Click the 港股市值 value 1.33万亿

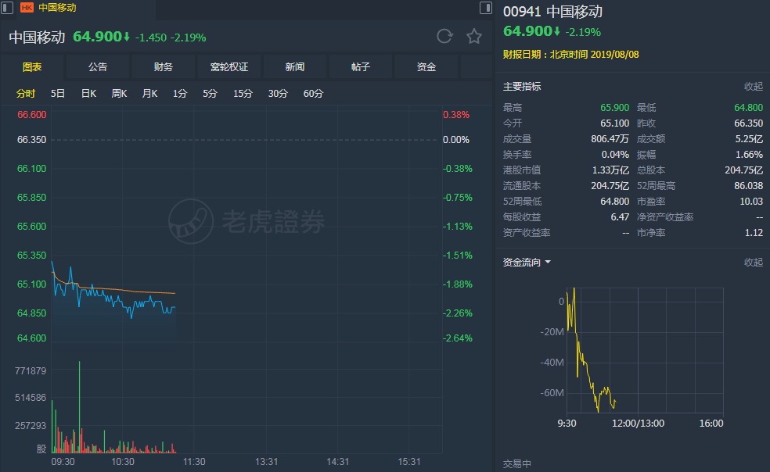(610, 170)
